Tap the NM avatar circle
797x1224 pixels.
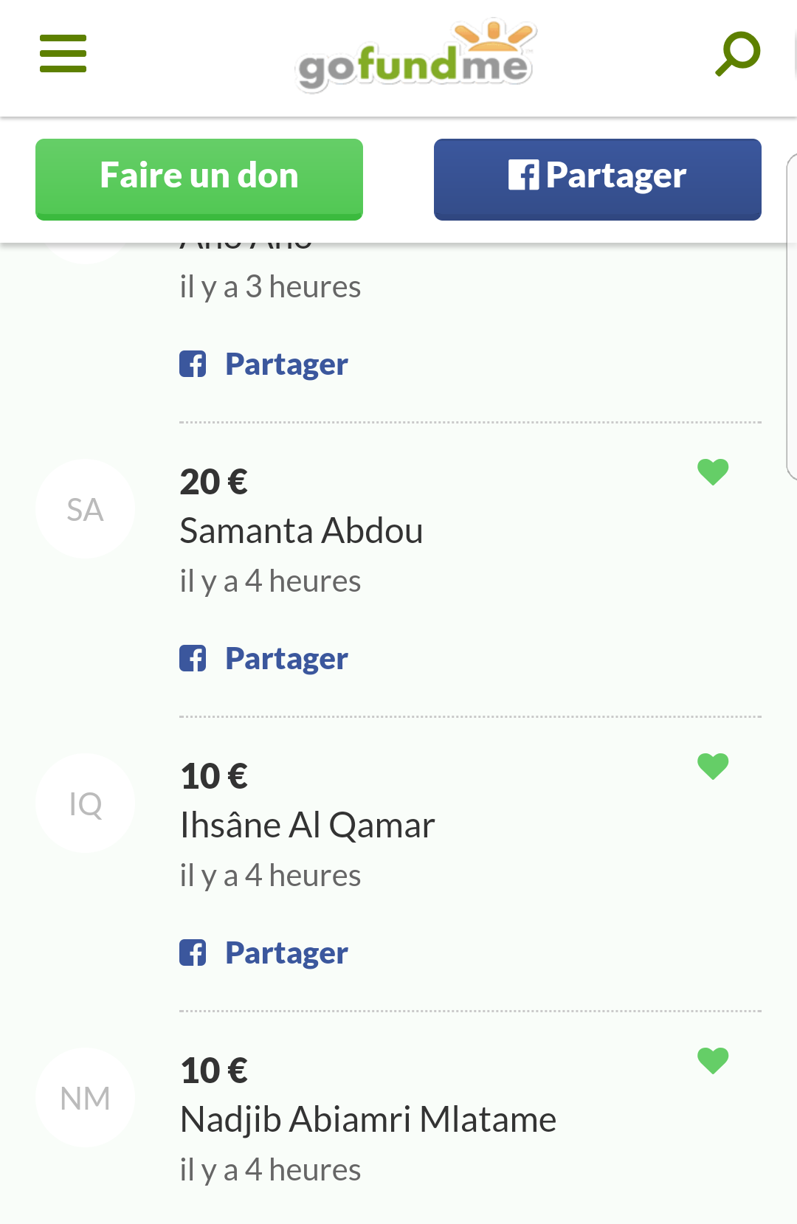pyautogui.click(x=85, y=1098)
